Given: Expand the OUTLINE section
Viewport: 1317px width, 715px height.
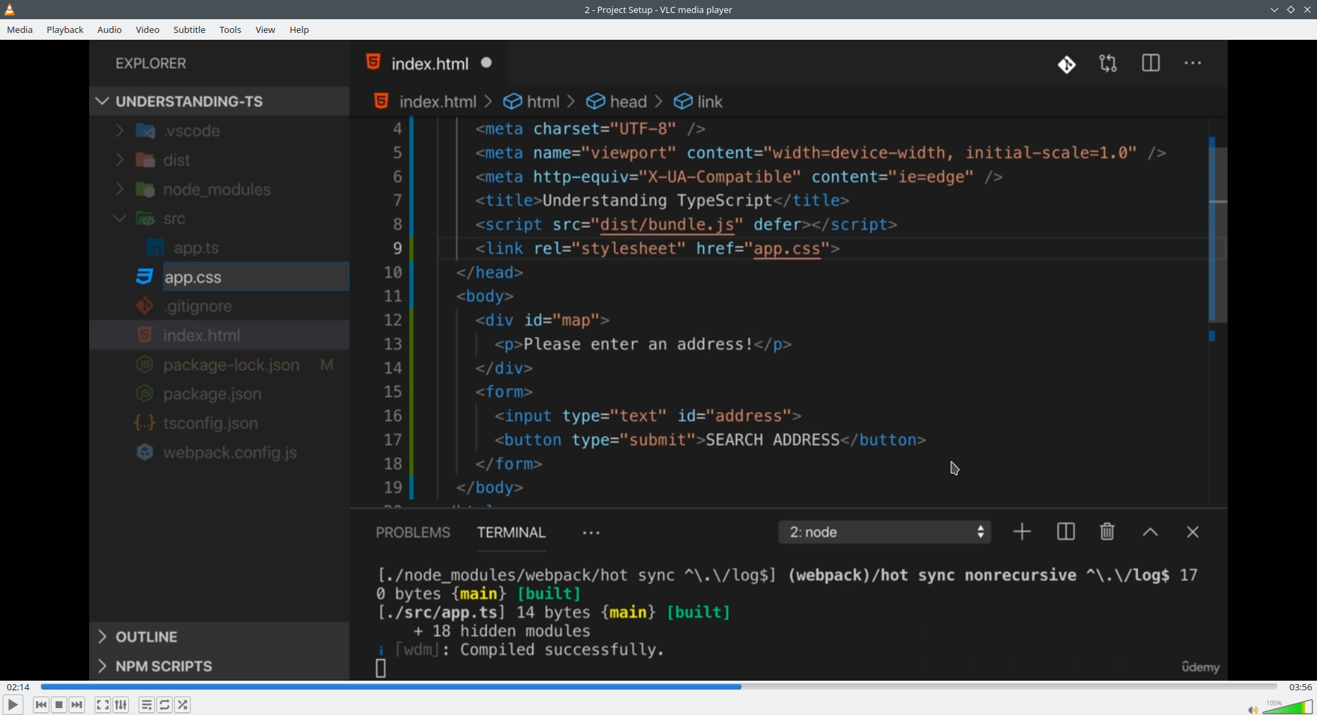Looking at the screenshot, I should [219, 637].
